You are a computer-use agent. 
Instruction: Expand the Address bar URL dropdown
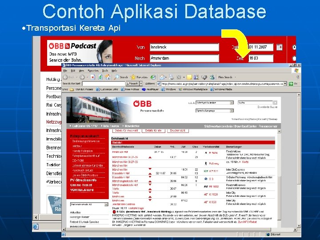click(x=285, y=84)
